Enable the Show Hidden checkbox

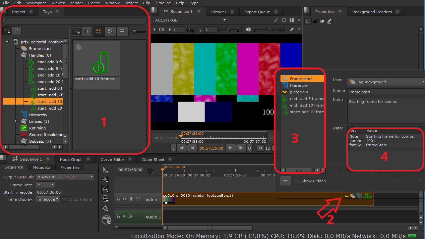pos(297,181)
